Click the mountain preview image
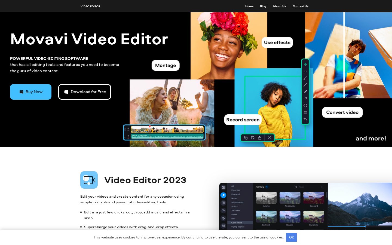Image resolution: width=392 pixels, height=245 pixels. (x=360, y=204)
